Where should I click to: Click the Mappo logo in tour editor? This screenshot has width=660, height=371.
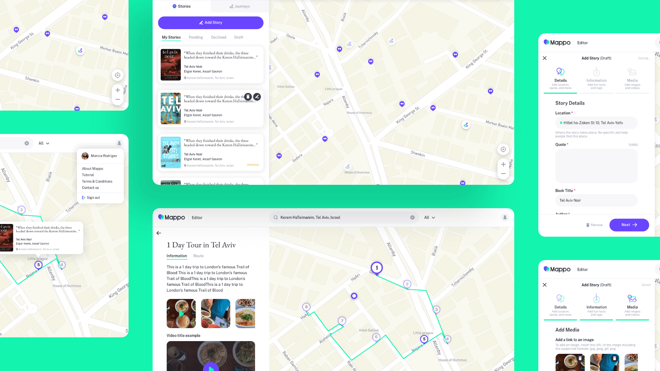171,217
